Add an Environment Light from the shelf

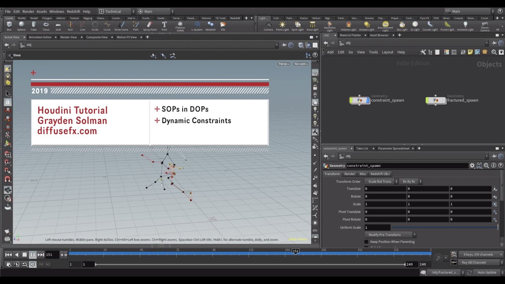coord(385,26)
